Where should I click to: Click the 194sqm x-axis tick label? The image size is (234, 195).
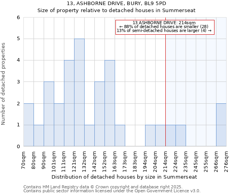coord(145,161)
